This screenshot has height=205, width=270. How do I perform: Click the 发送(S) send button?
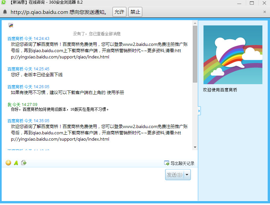(175, 175)
